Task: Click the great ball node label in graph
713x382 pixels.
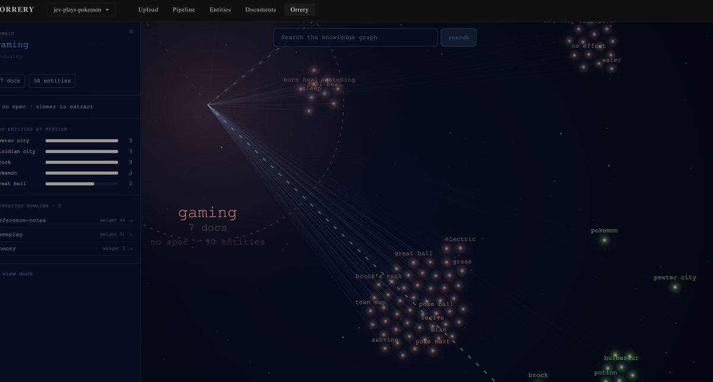Action: pos(414,254)
